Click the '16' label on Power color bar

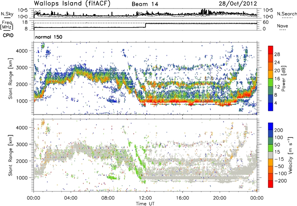(277, 79)
